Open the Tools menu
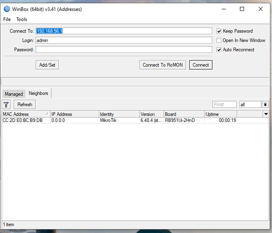 [x=21, y=19]
